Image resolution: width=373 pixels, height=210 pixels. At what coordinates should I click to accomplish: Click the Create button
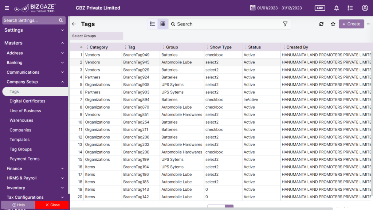(x=352, y=24)
